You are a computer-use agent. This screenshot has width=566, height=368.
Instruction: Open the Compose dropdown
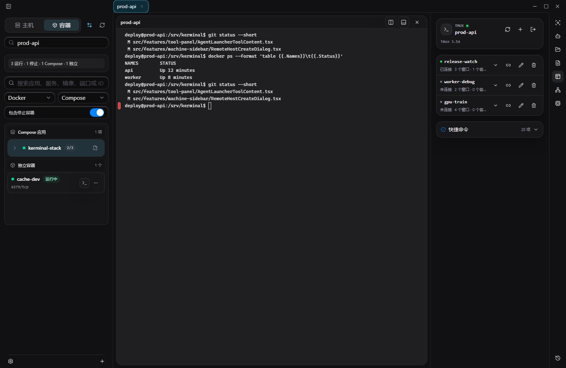[83, 98]
